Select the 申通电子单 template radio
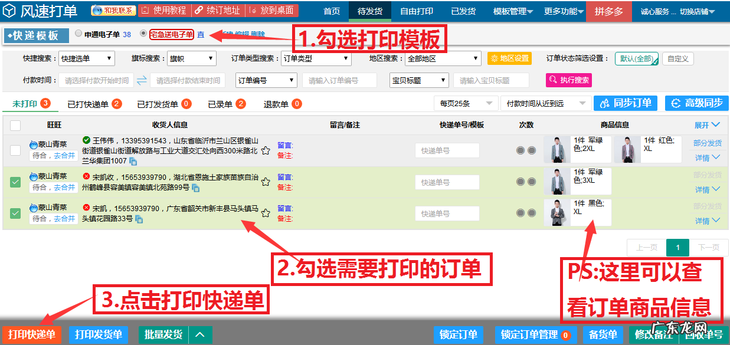730x345 pixels. tap(78, 34)
